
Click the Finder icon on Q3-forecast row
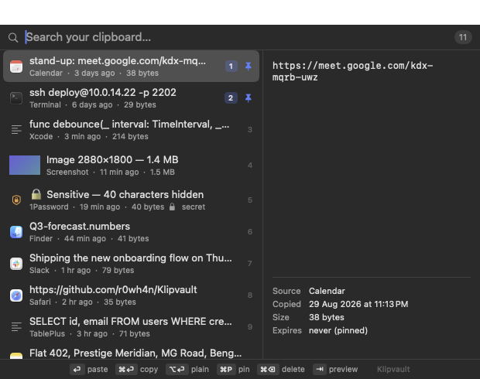pyautogui.click(x=16, y=232)
